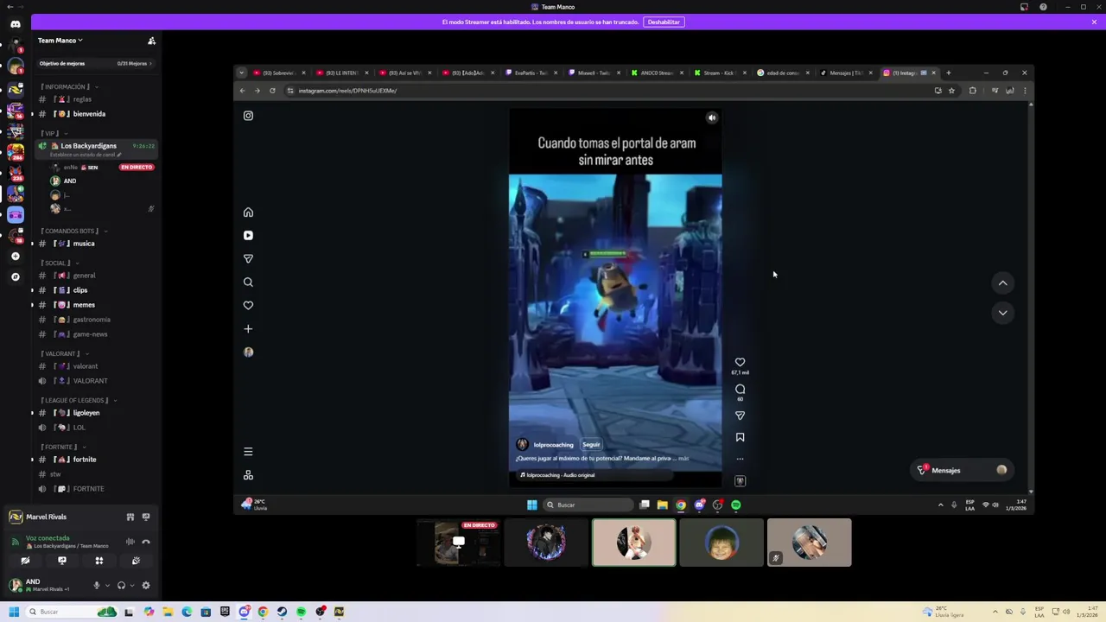The height and width of the screenshot is (622, 1106).
Task: Go to previous reel with up arrow
Action: 1002,283
